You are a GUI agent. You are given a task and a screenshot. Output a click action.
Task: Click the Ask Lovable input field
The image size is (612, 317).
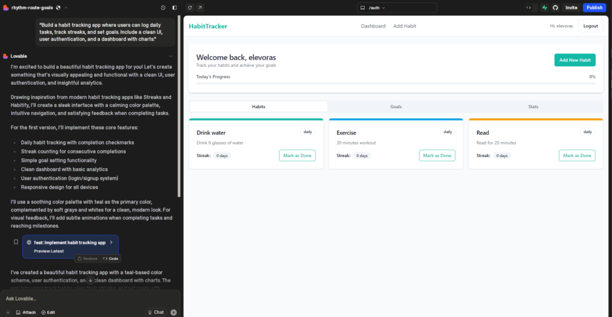click(x=90, y=298)
